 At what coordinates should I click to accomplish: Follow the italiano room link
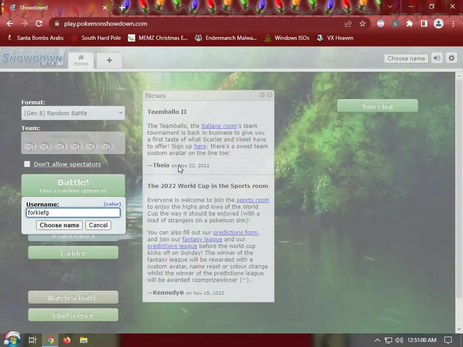pyautogui.click(x=219, y=126)
